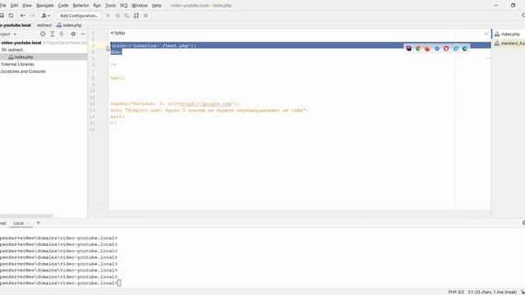
Task: Open in built-in PhpStorm preview icon
Action: click(409, 49)
